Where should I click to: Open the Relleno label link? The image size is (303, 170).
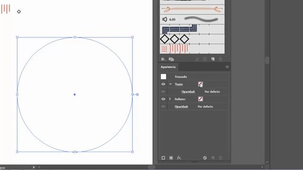tap(180, 99)
